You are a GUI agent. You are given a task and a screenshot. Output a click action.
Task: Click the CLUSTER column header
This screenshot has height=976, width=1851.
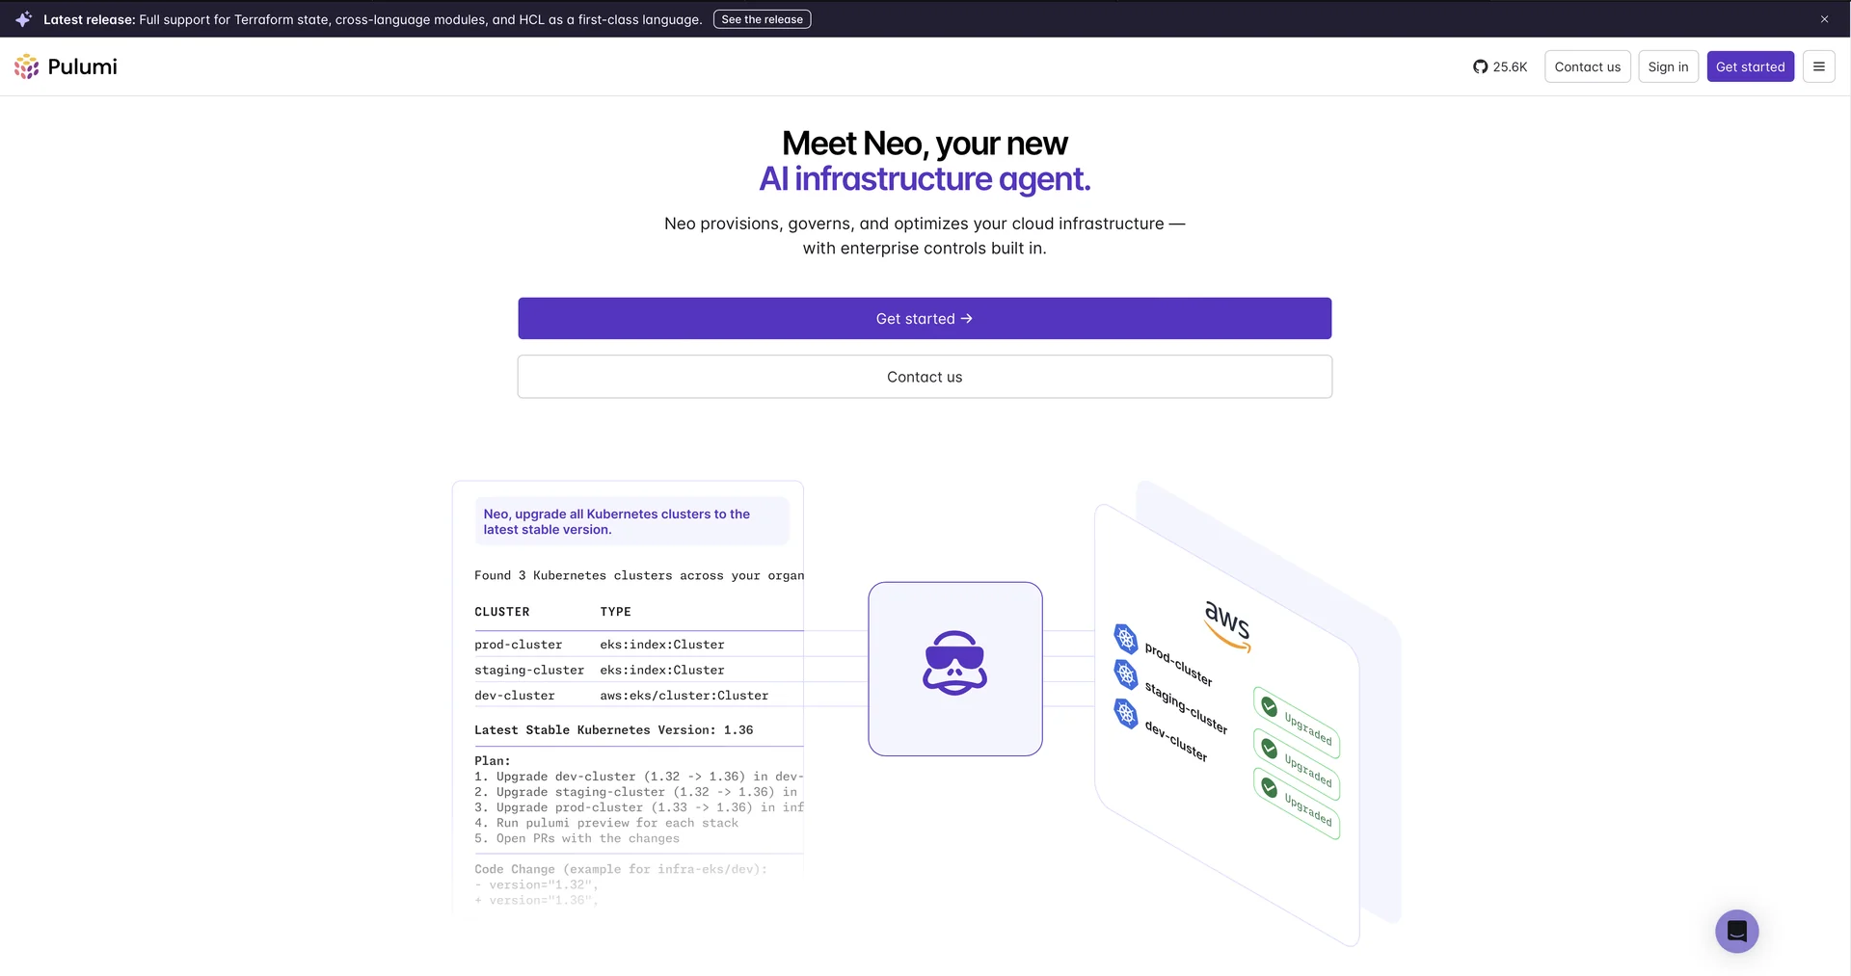(x=501, y=612)
